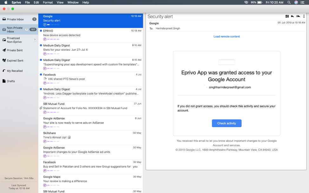Click the P privacy icon on Google Security alert
Screen dimensions: 309x193
click(x=45, y=25)
